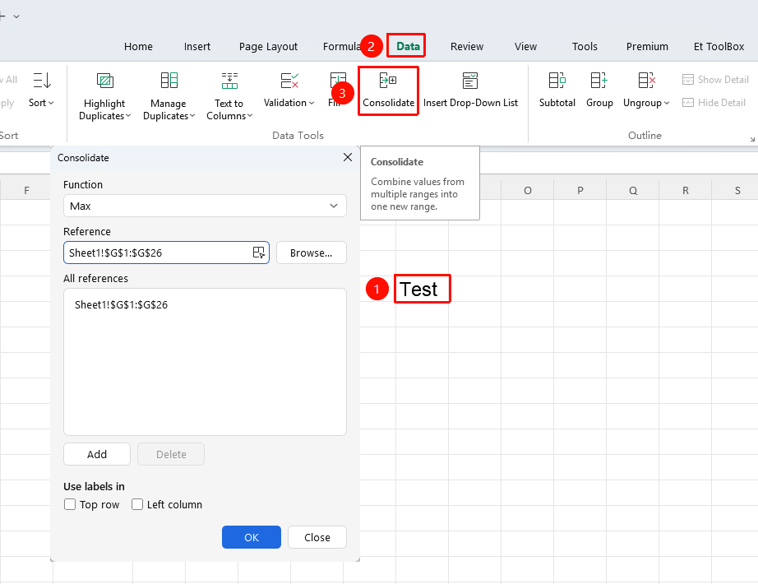Screen dimensions: 758x584
Task: Click the Group outline icon
Action: [x=599, y=81]
